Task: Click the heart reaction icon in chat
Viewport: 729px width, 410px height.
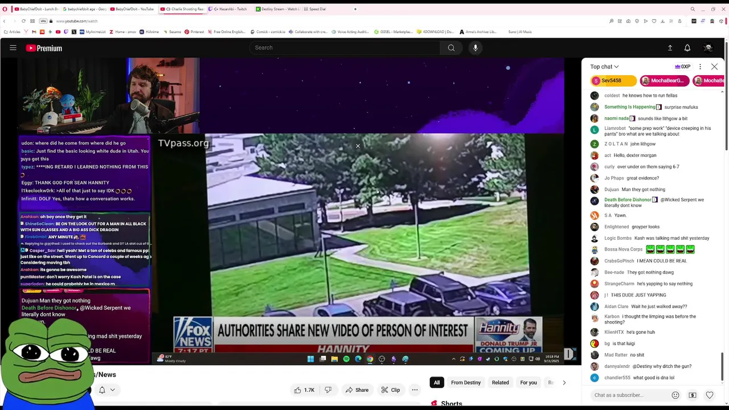Action: 710,395
